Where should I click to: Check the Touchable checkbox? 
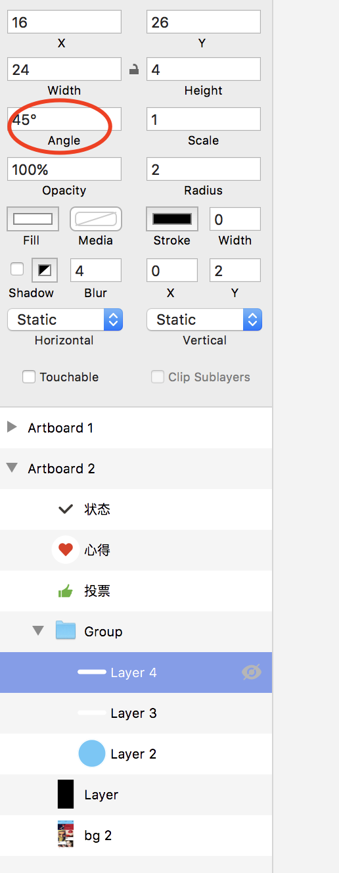pos(29,377)
